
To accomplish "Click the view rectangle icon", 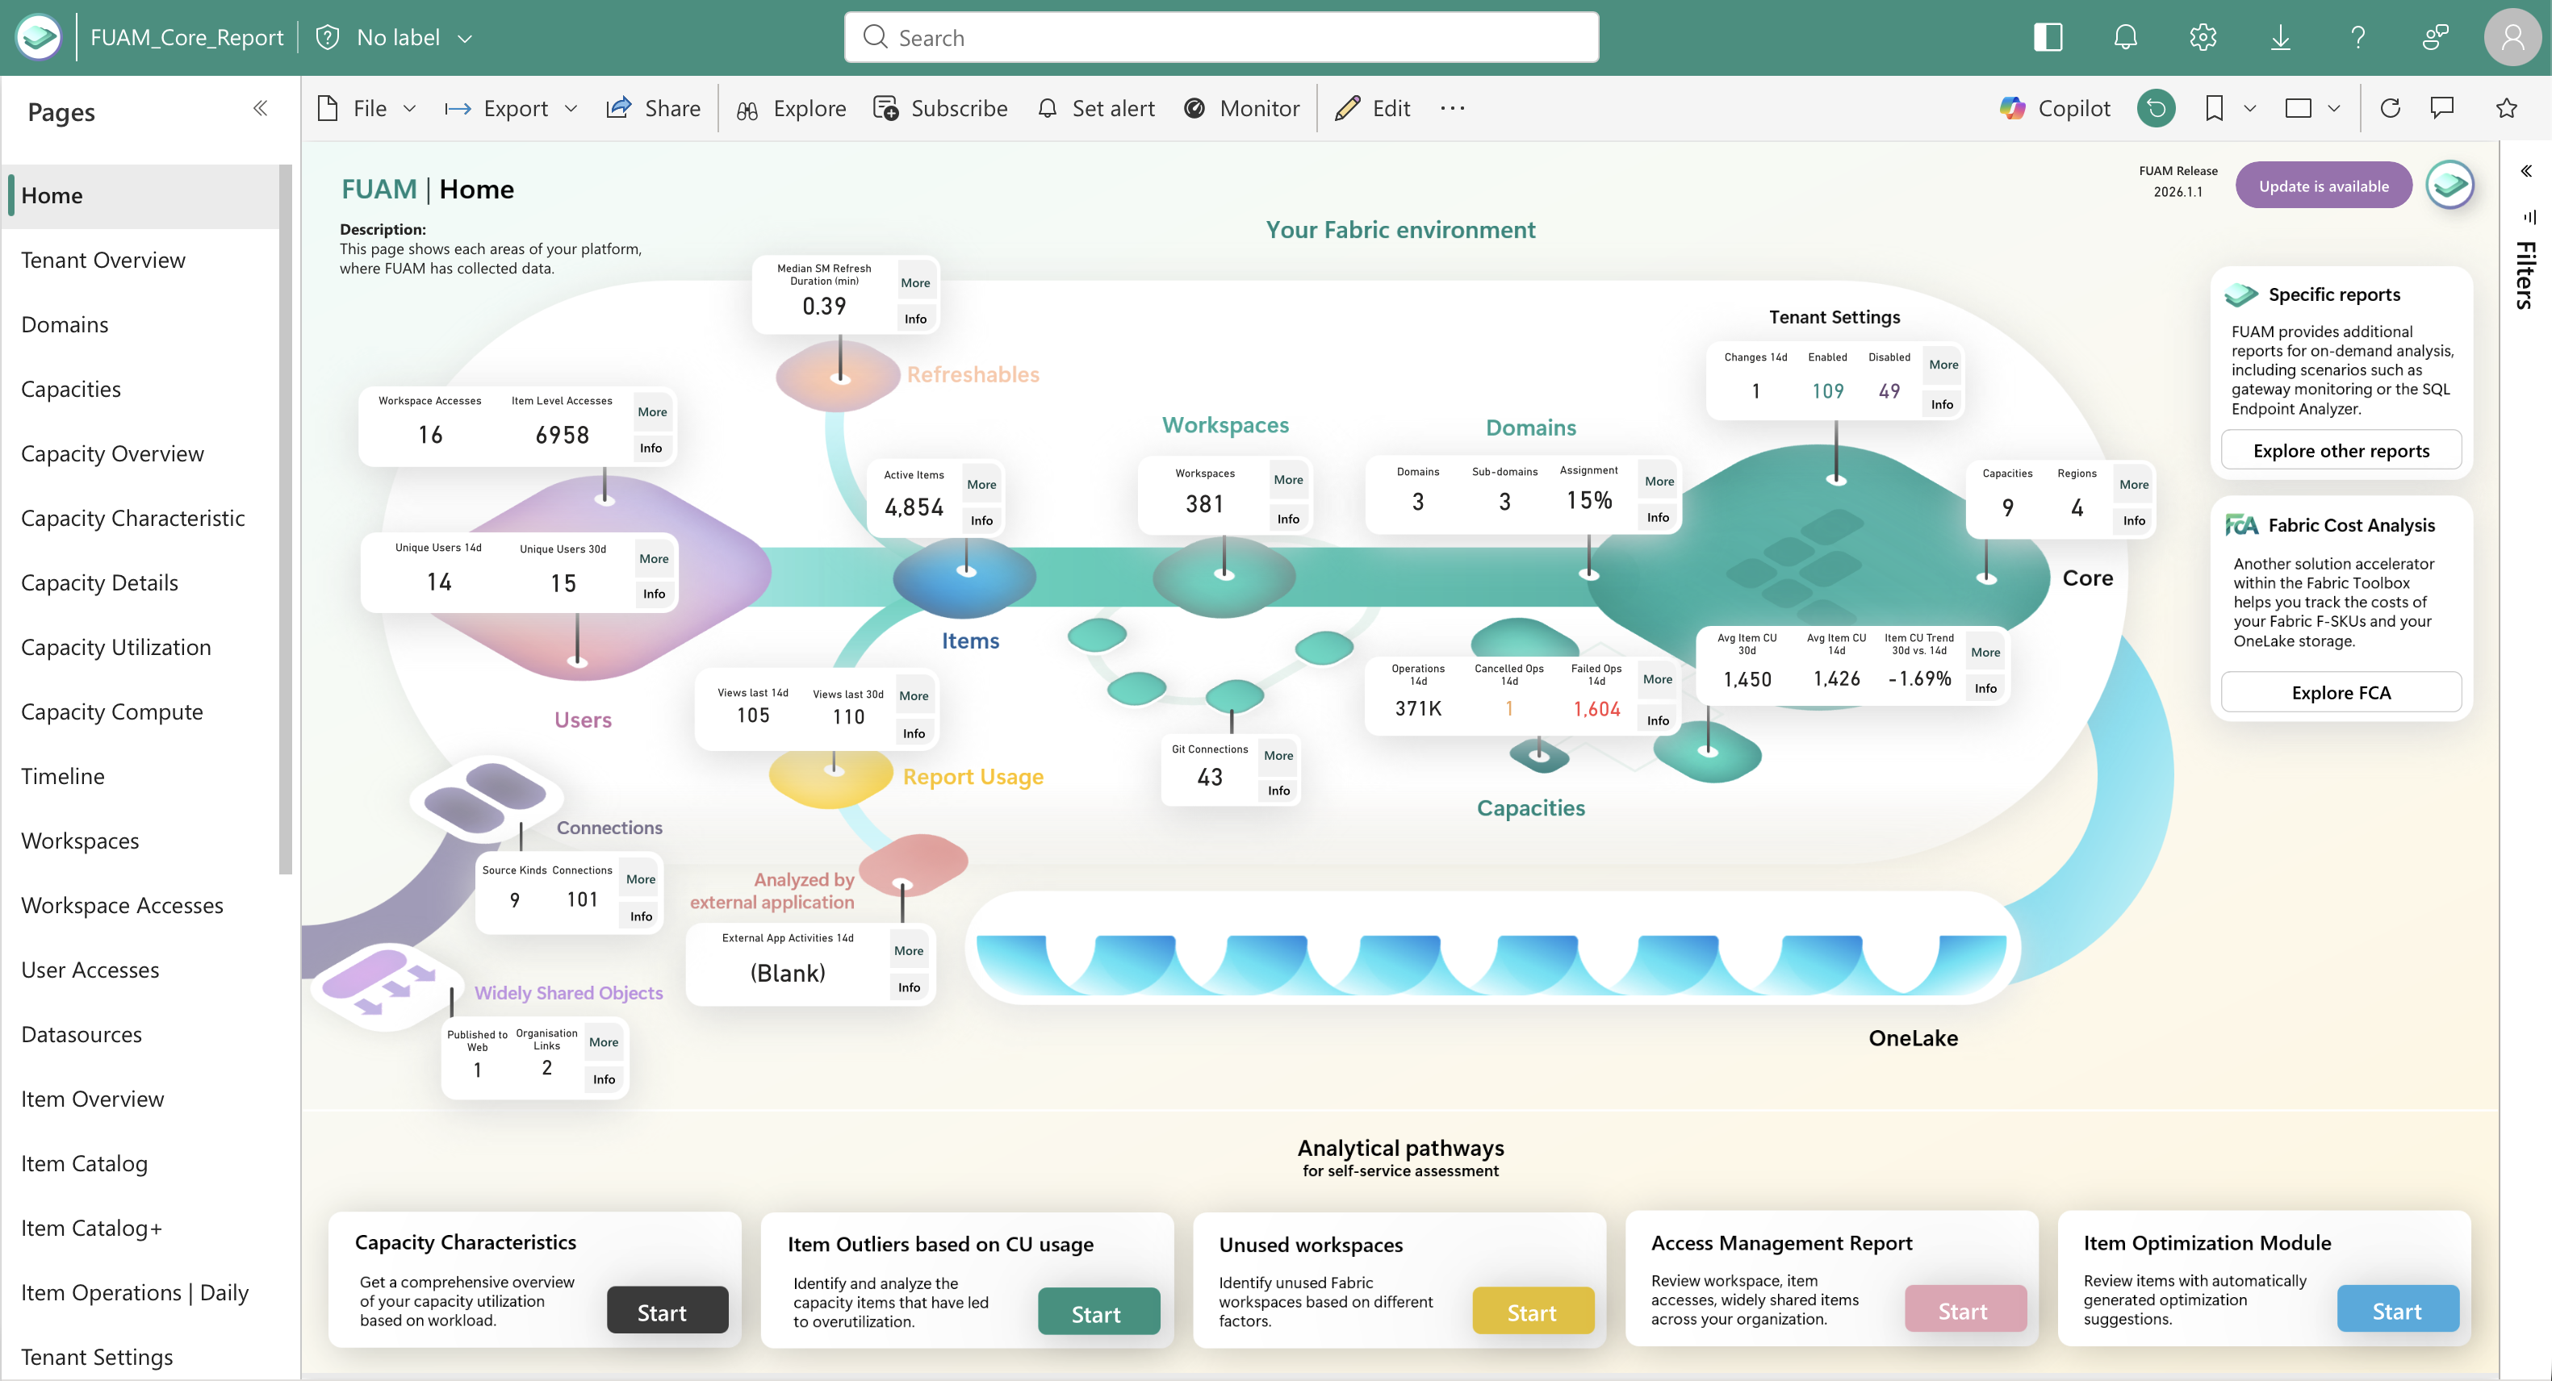I will (2298, 108).
